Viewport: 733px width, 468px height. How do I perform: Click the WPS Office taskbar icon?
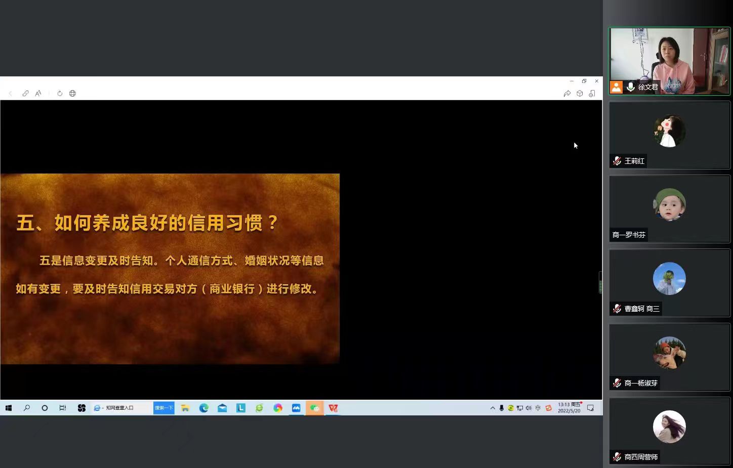tap(333, 408)
